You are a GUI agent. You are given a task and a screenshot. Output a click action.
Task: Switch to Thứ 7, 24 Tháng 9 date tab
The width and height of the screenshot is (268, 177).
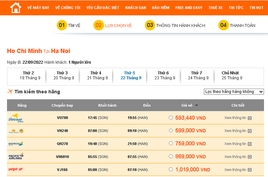coord(197,76)
